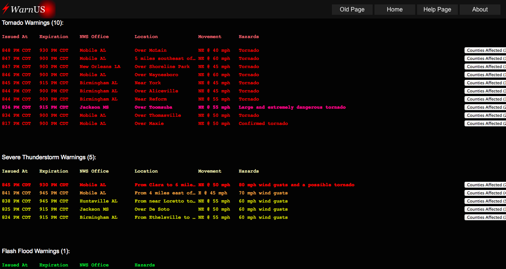Show counties affected for 70 mph gusts warning
Screen dimensions: 506x269
tap(485, 193)
